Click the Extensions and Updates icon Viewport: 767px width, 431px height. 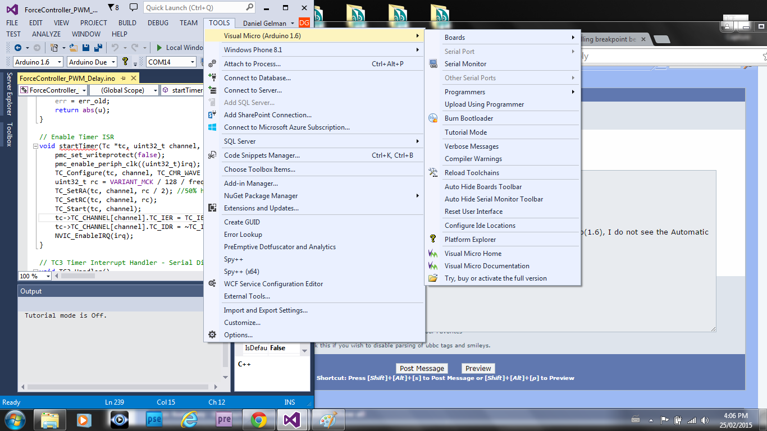[x=212, y=208]
